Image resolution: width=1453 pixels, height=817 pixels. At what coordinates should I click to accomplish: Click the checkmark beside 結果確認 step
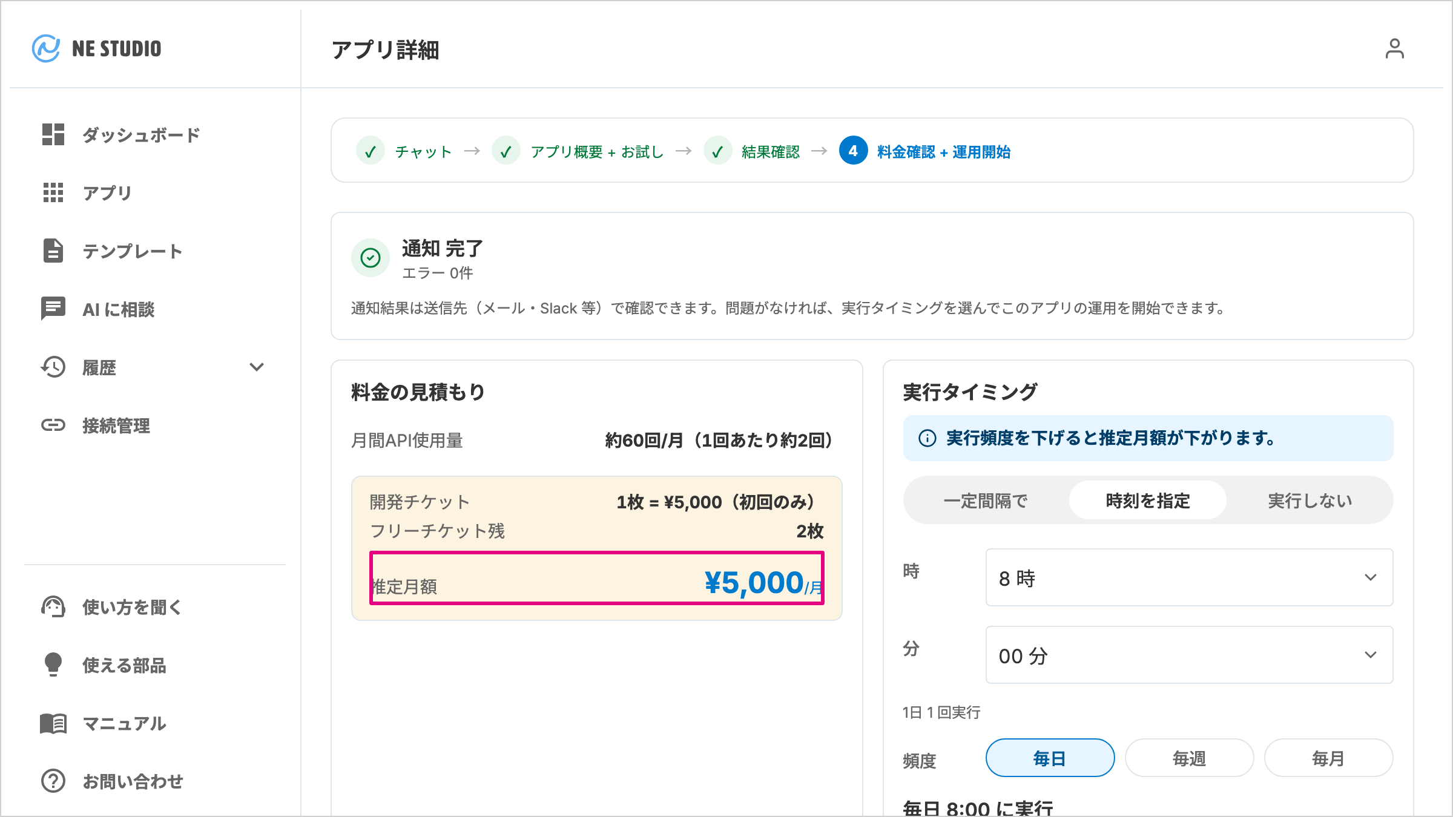pos(718,151)
